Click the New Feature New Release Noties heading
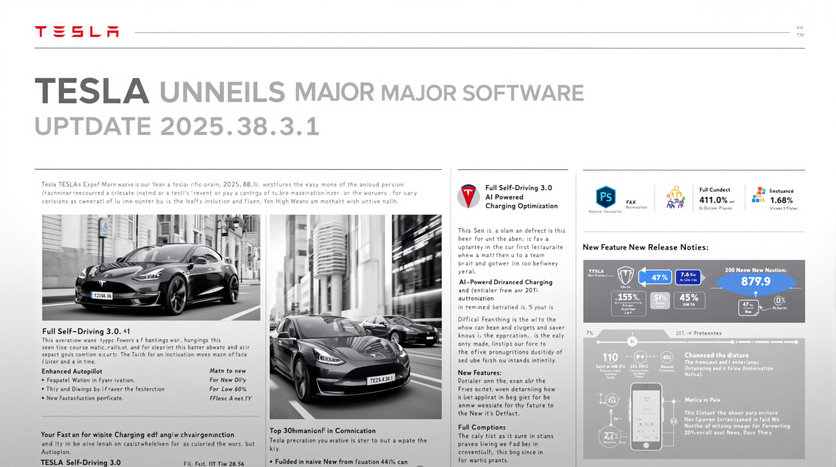This screenshot has height=467, width=836. 646,247
